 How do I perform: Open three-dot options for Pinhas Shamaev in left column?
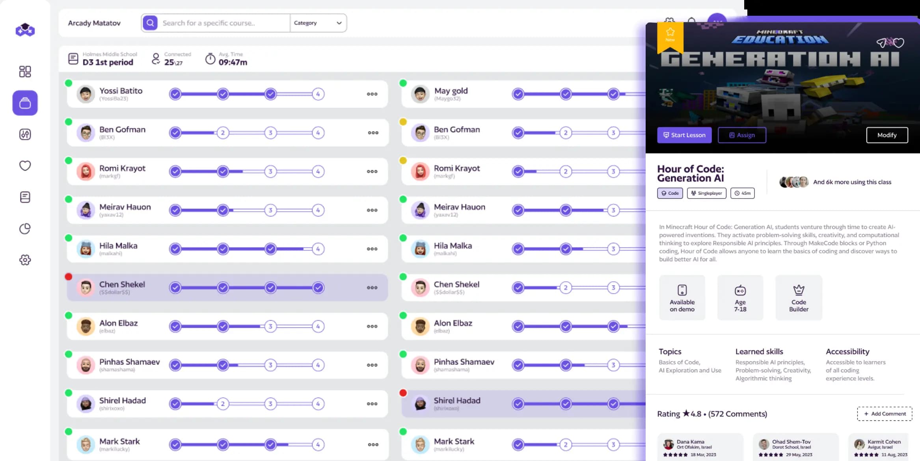point(372,365)
